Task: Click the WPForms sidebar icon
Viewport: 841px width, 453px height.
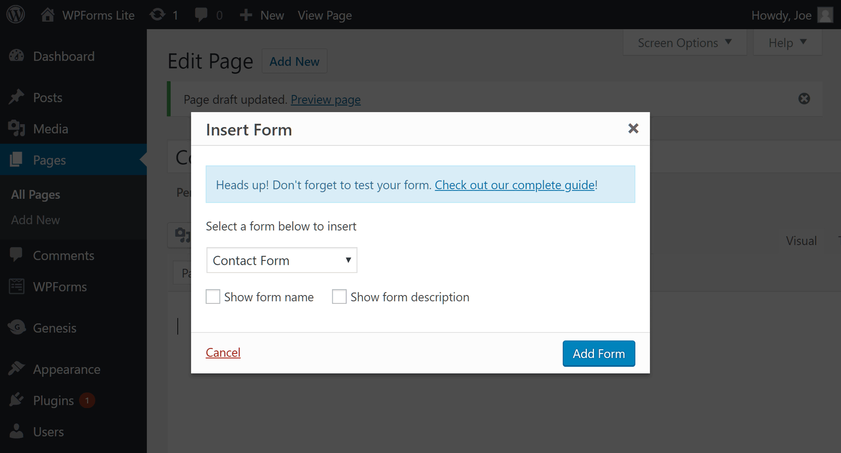Action: click(16, 287)
